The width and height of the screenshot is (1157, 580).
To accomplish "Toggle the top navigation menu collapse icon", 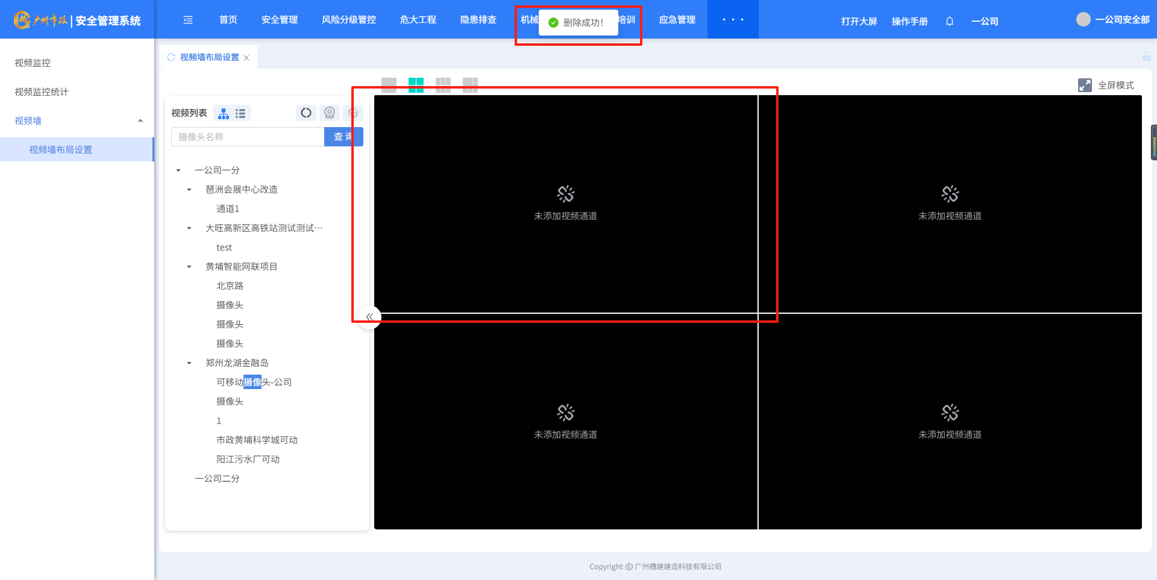I will click(x=188, y=20).
